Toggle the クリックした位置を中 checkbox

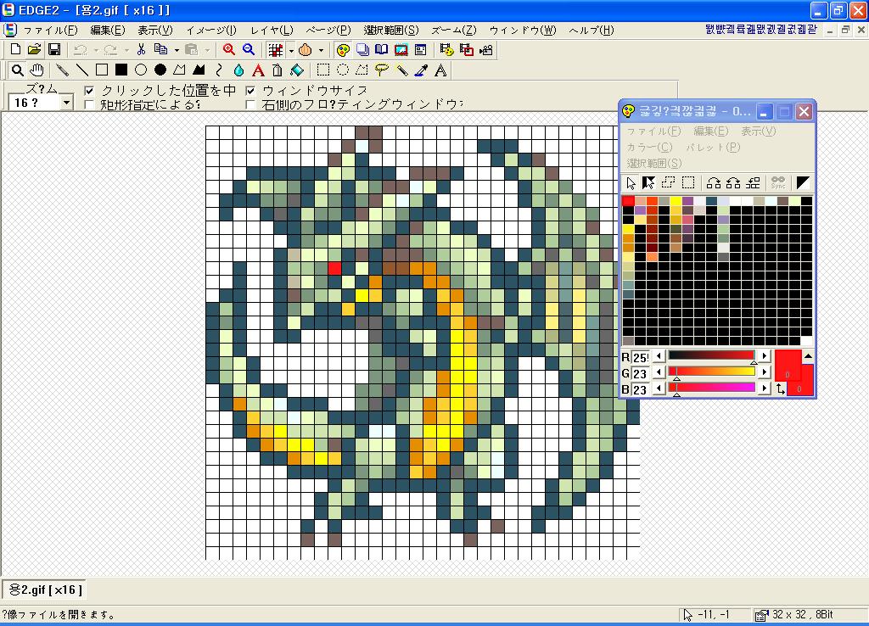point(89,90)
